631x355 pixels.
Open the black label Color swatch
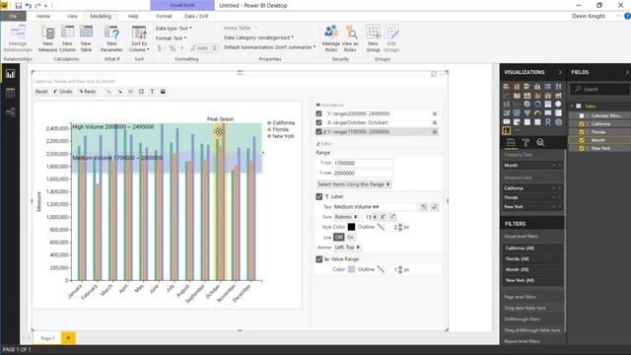click(x=351, y=228)
